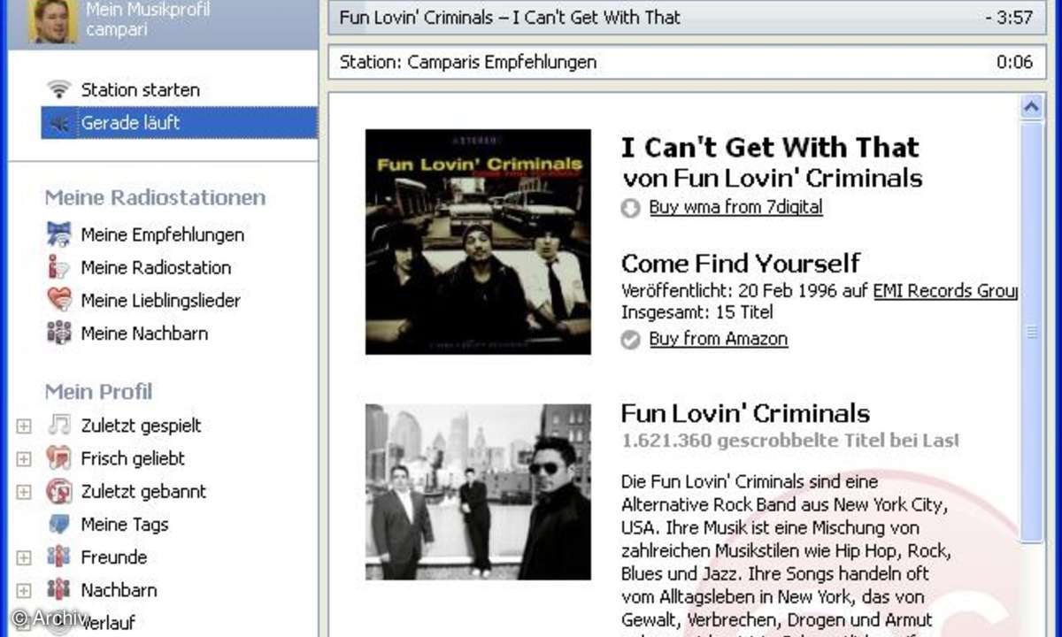This screenshot has height=637, width=1062.
Task: Click the campari user avatar picture
Action: pyautogui.click(x=52, y=20)
